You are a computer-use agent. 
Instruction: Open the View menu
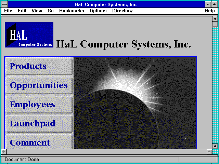[x=37, y=11]
